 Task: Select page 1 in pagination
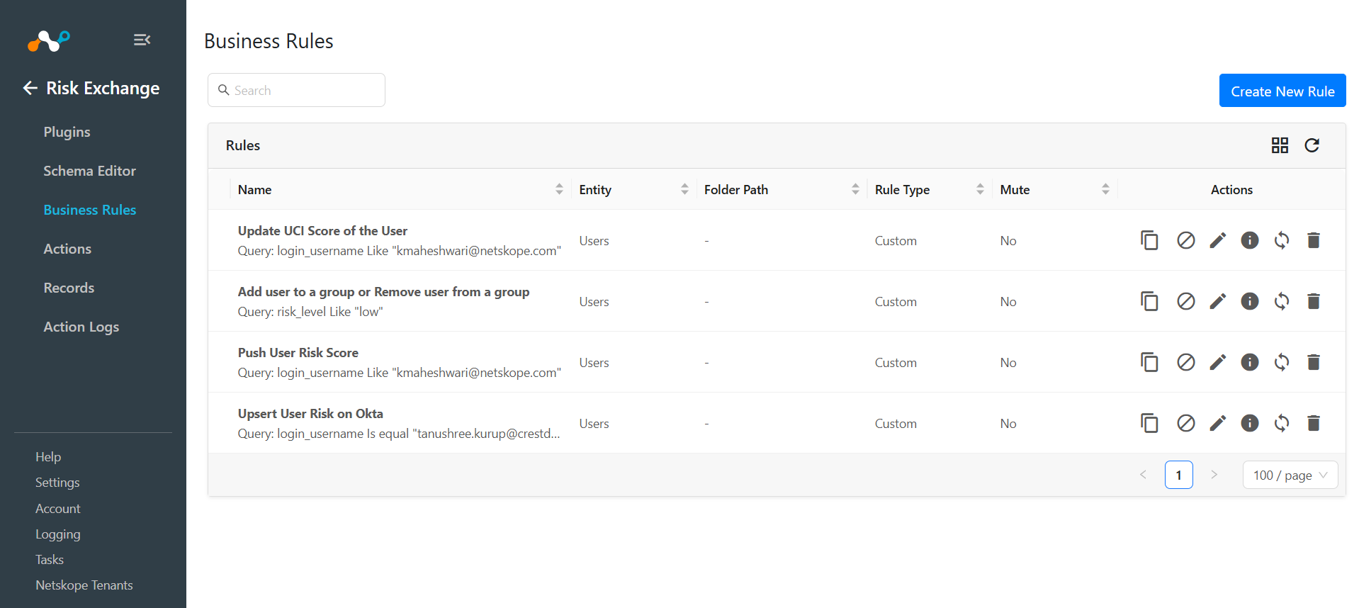pos(1179,475)
